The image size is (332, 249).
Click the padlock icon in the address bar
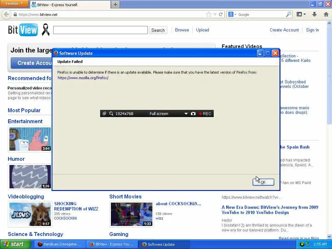15,14
